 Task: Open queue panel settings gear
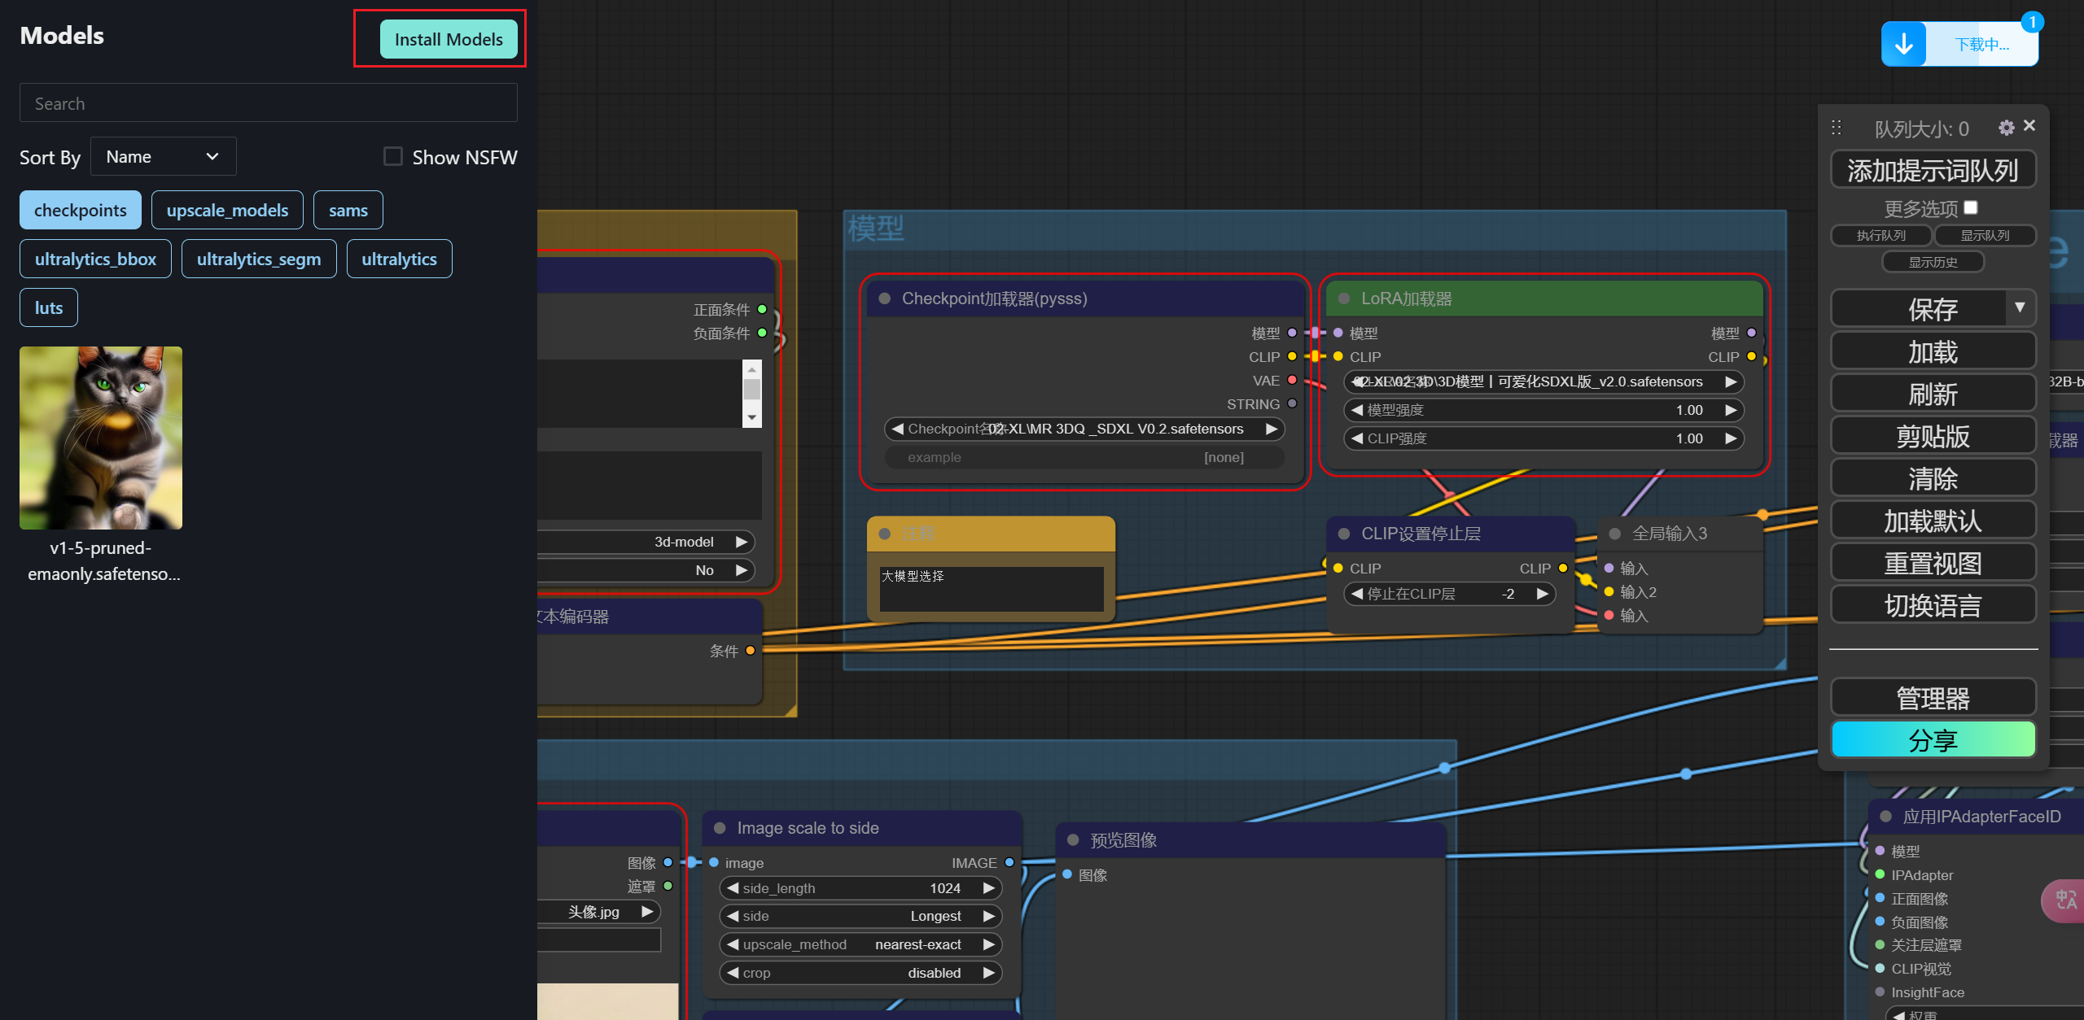point(2006,128)
